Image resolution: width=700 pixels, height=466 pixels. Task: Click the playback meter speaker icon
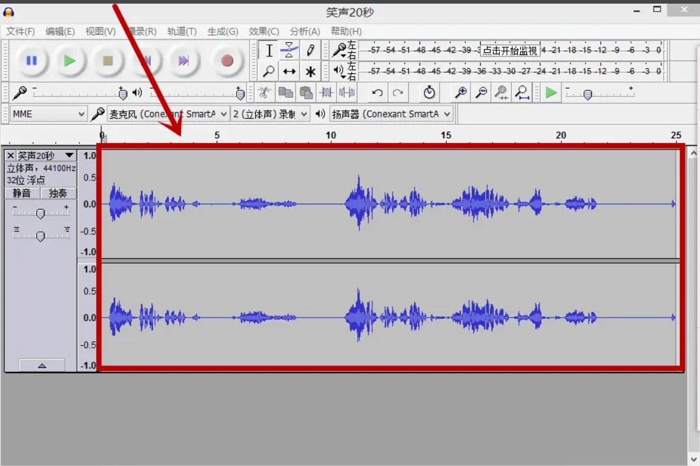pos(339,70)
